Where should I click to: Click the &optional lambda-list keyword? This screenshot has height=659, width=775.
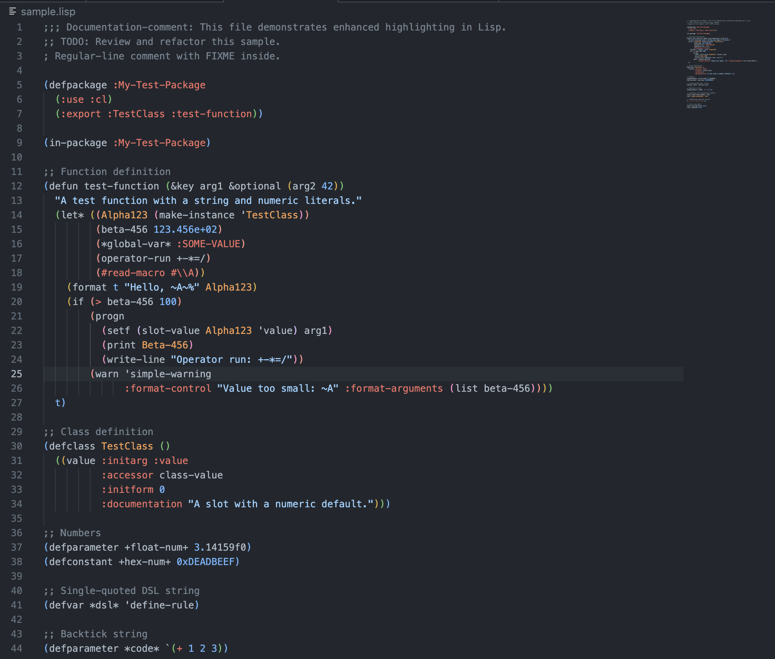coord(254,186)
